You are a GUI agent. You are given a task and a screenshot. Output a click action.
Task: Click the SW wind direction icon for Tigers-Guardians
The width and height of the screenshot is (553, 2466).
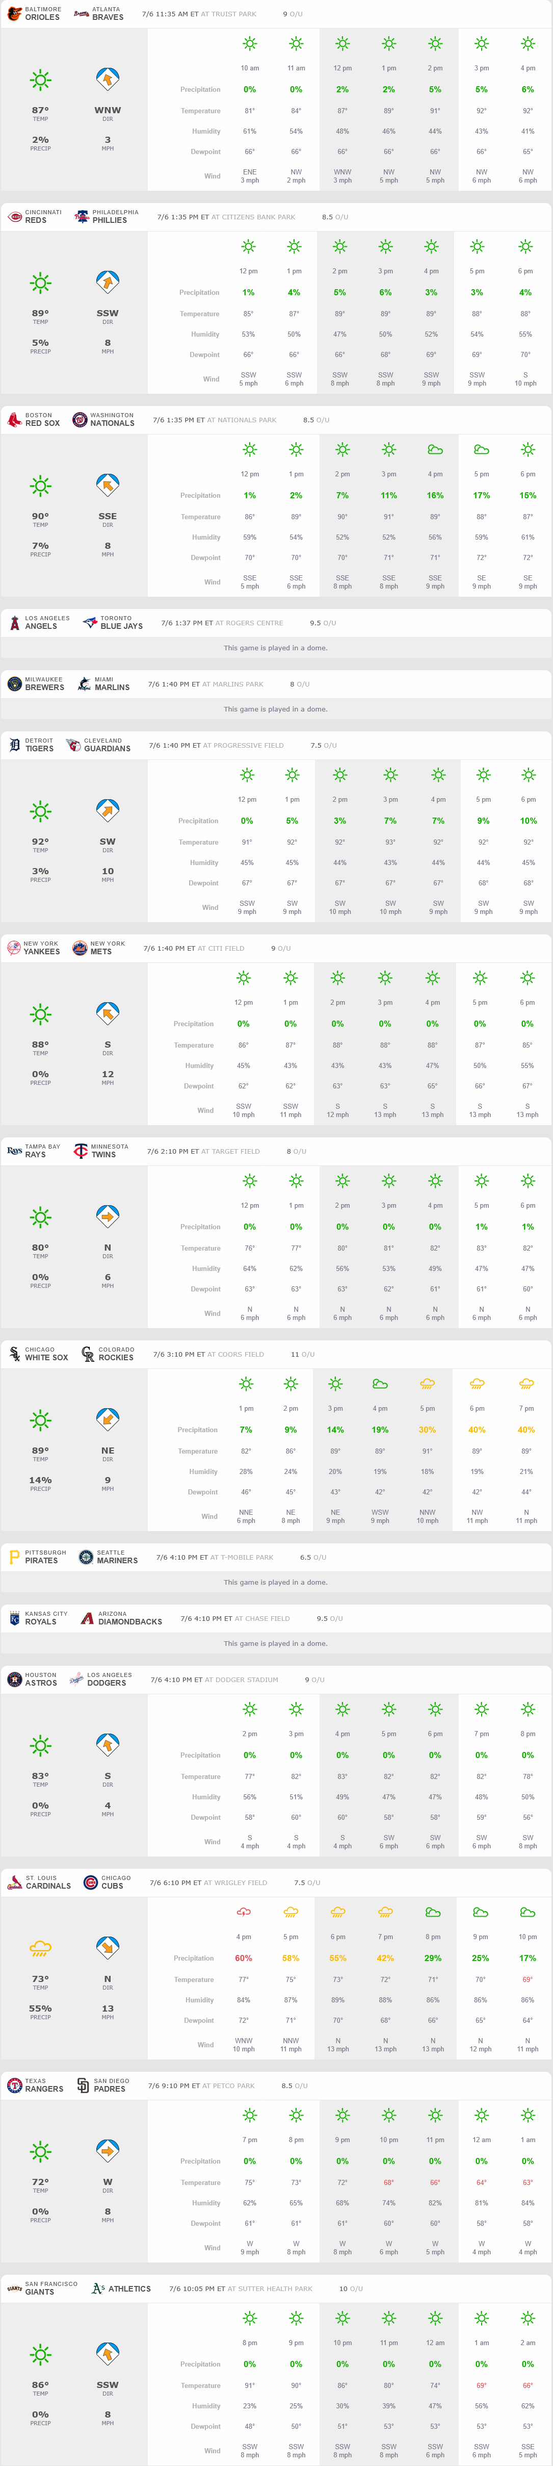point(107,811)
